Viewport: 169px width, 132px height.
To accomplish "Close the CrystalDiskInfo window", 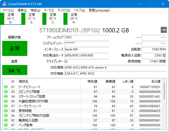I will (x=163, y=4).
